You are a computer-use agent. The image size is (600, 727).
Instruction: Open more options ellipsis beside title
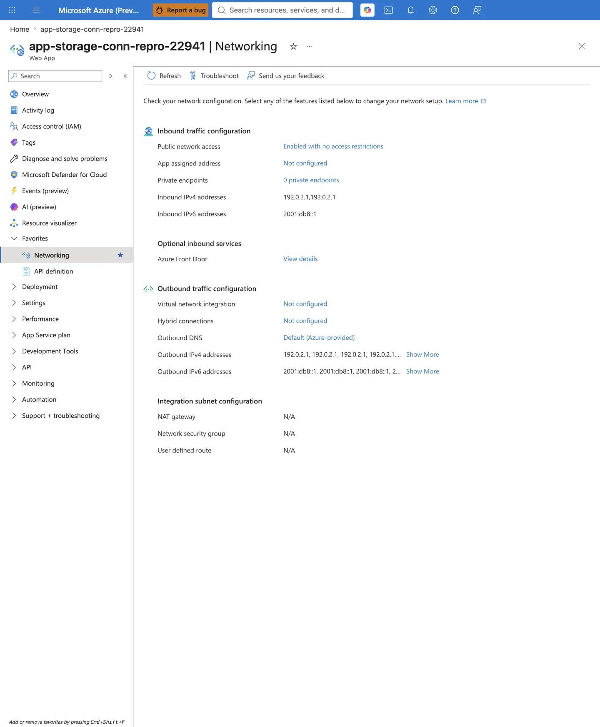[310, 46]
